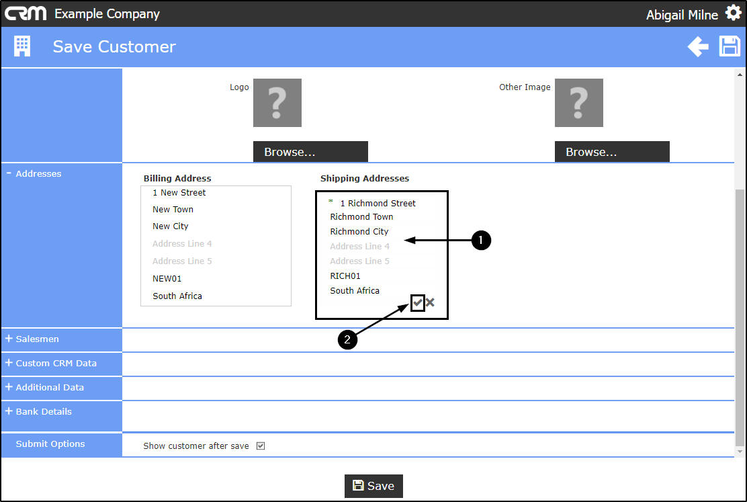Open the settings gear icon
The image size is (747, 502).
point(733,12)
